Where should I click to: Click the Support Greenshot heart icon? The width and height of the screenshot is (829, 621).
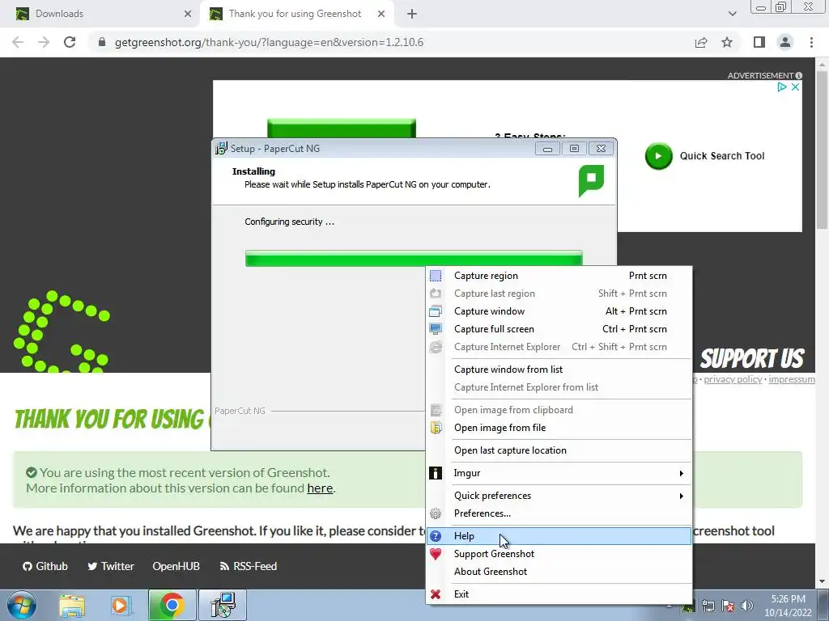[435, 554]
